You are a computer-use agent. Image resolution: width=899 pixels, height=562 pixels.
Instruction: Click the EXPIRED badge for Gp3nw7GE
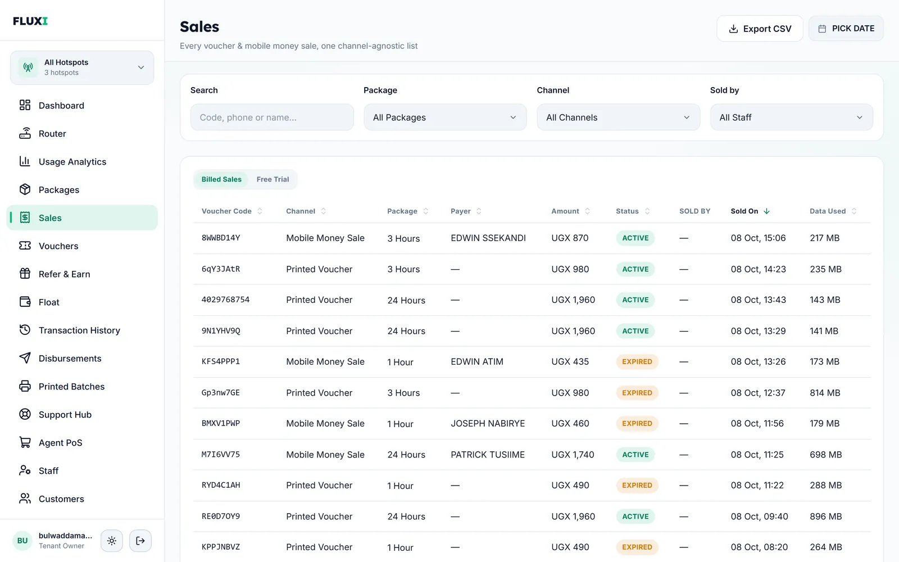(x=637, y=393)
